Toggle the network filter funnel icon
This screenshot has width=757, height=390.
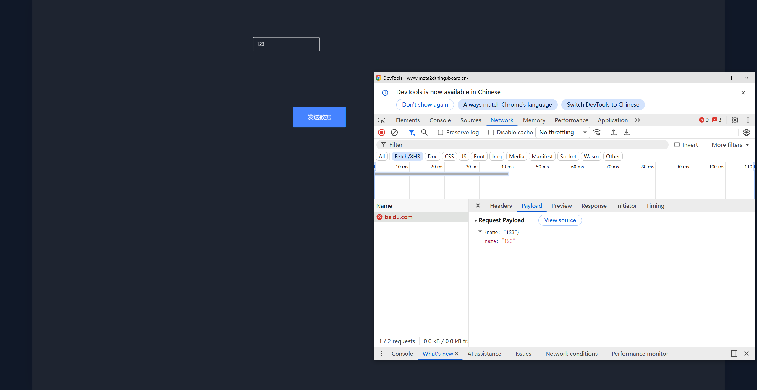[x=411, y=132]
